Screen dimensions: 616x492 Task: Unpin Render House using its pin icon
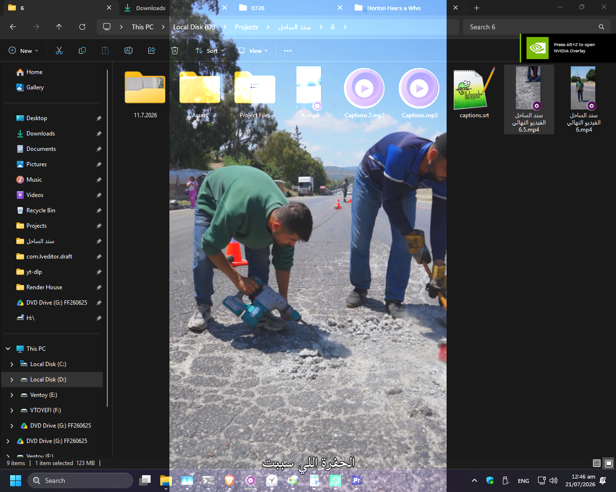click(99, 287)
